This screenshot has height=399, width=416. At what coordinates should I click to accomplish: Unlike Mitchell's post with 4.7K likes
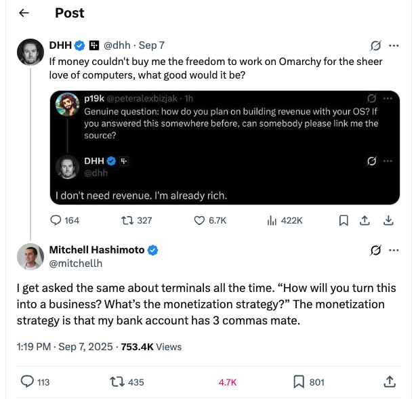click(226, 382)
